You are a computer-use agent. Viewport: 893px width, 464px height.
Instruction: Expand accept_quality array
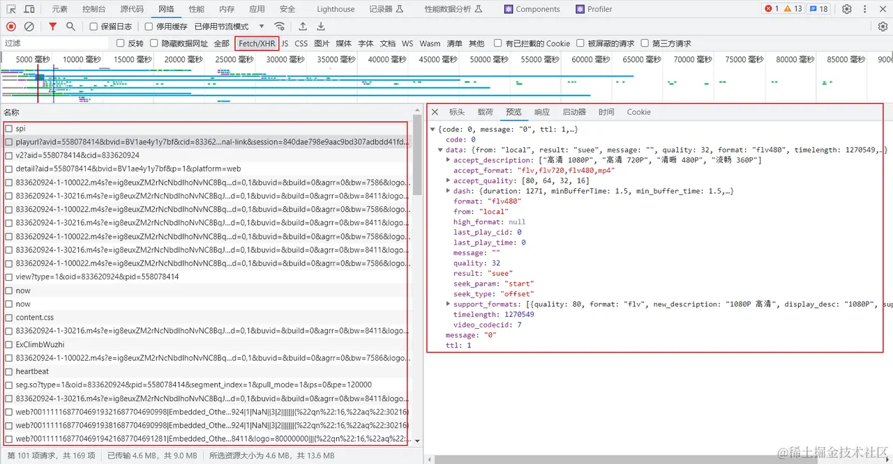[448, 180]
